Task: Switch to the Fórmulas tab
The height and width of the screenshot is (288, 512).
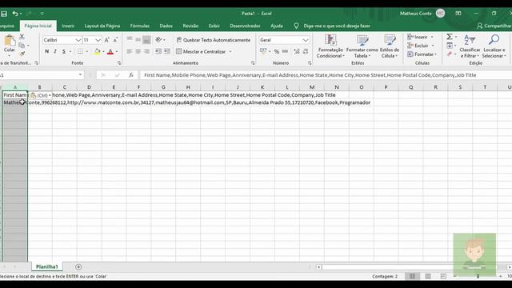Action: [x=140, y=26]
